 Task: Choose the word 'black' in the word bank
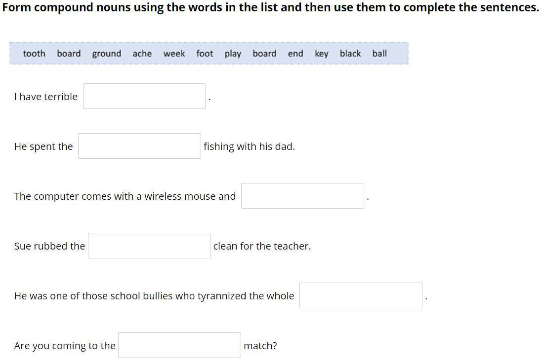(x=350, y=54)
